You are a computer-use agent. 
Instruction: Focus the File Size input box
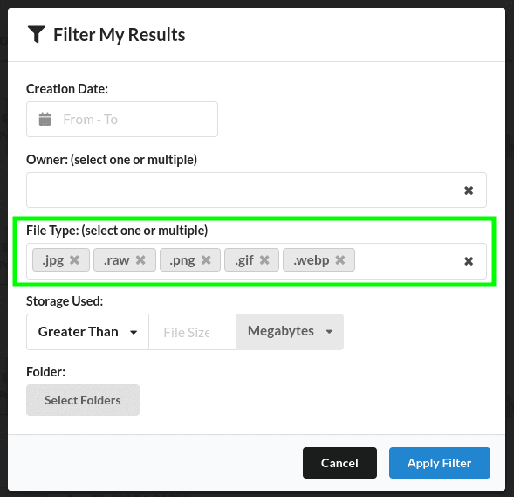tap(193, 332)
